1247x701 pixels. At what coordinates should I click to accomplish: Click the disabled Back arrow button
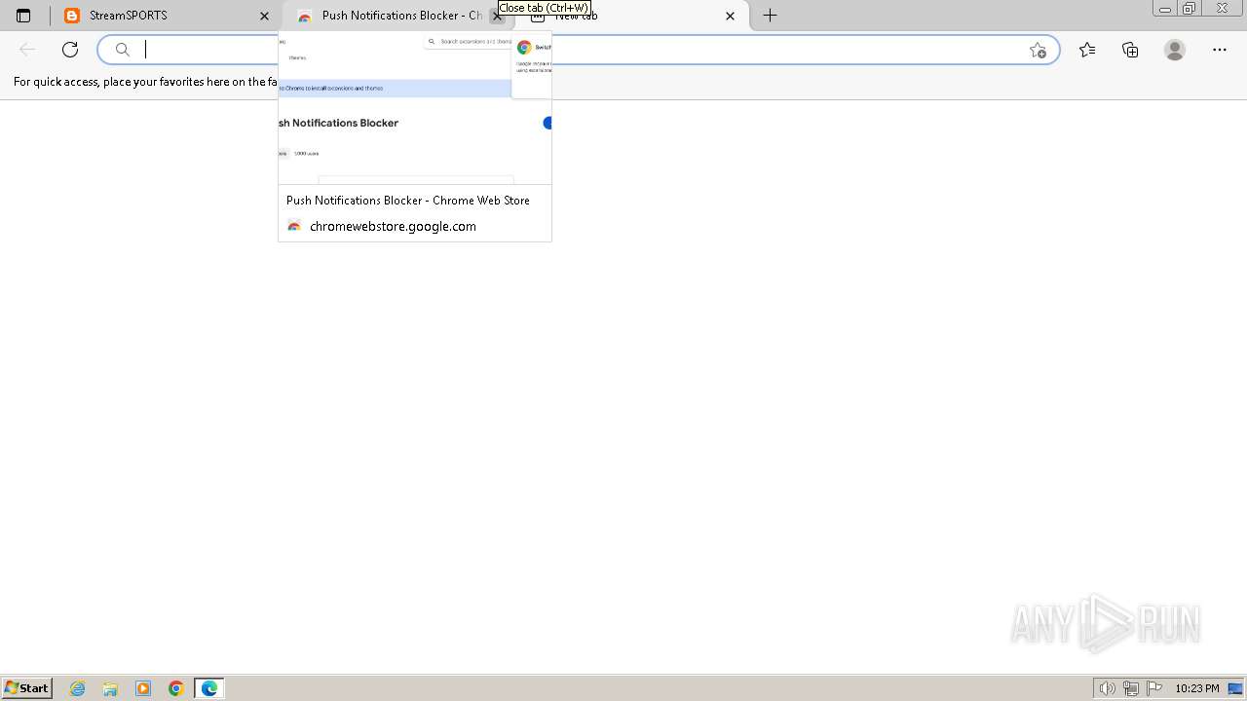pos(27,50)
